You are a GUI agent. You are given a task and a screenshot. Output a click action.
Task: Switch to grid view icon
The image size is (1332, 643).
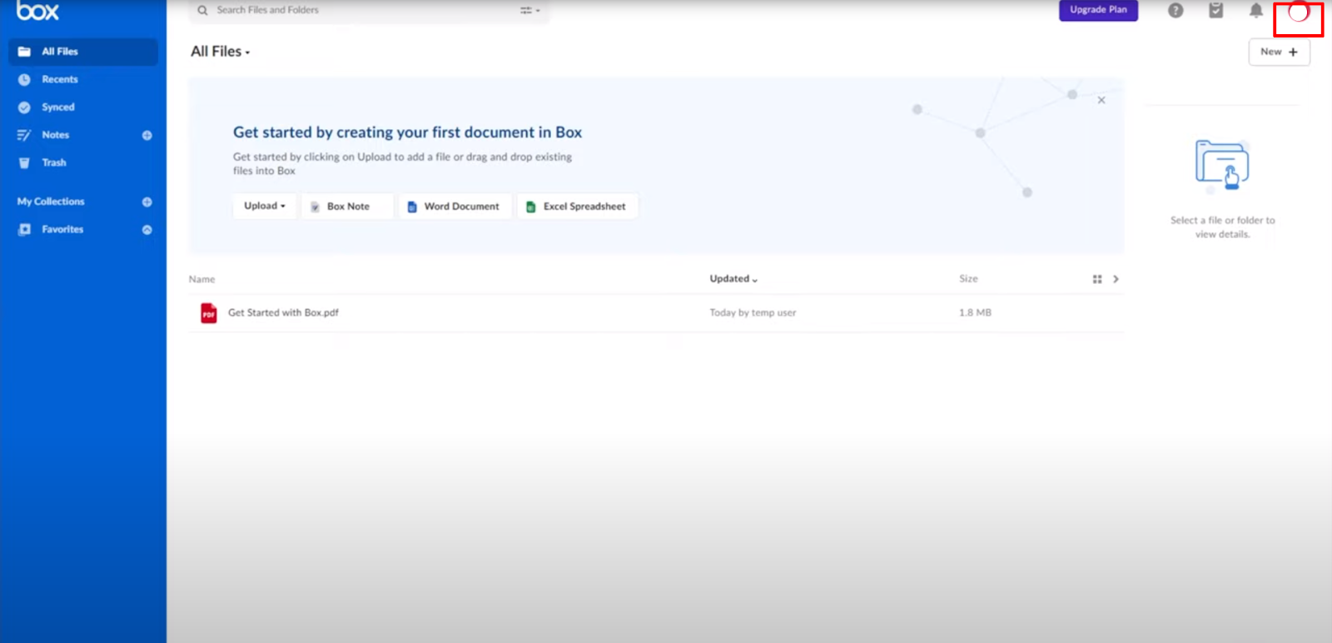point(1097,279)
